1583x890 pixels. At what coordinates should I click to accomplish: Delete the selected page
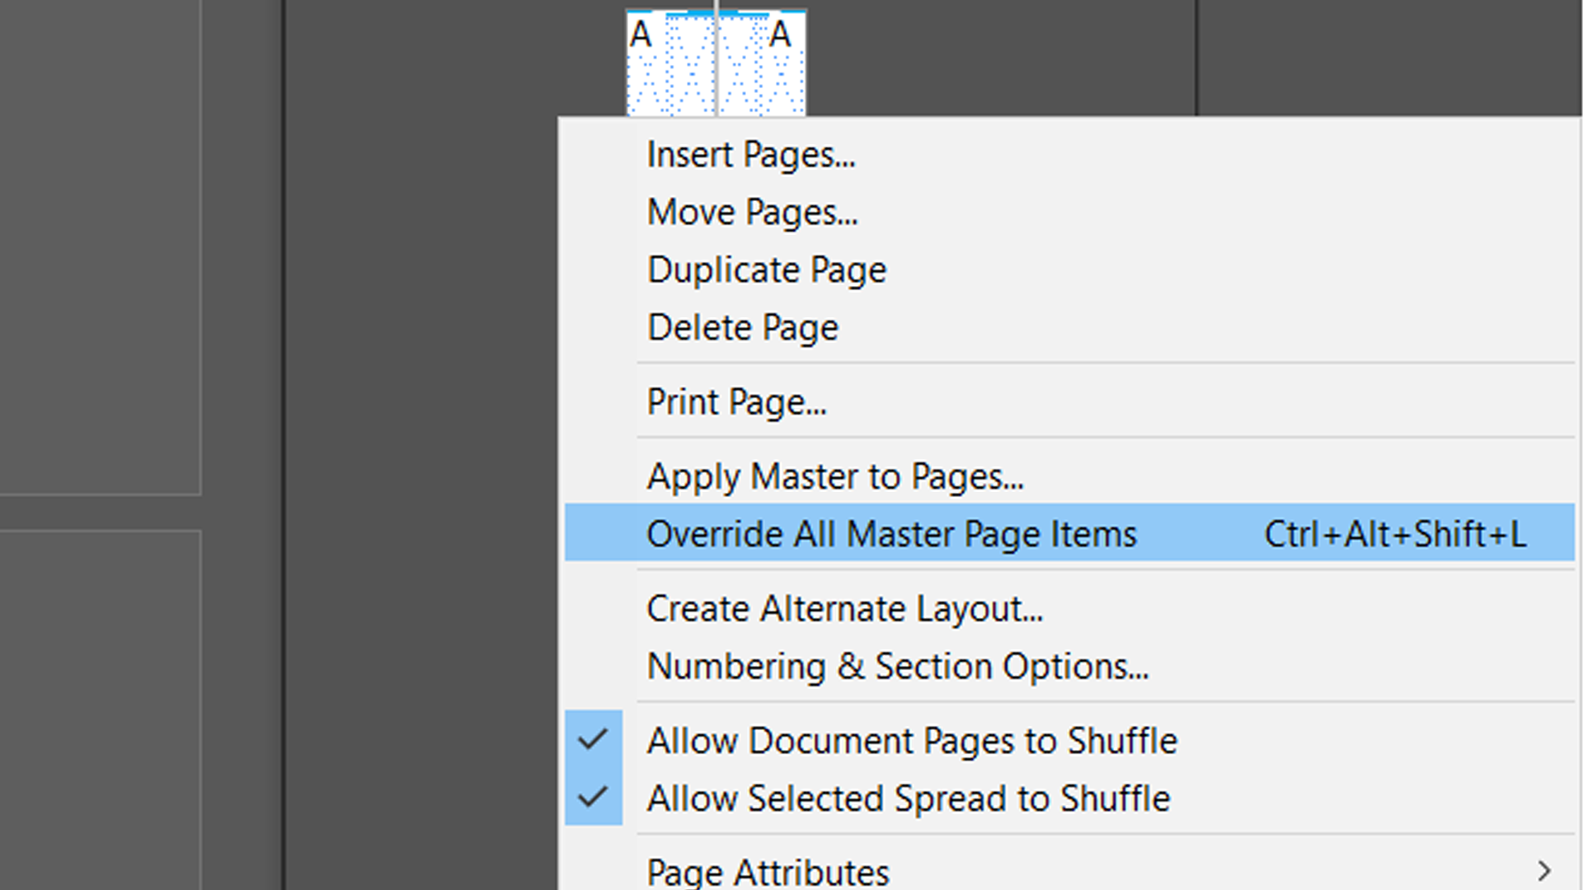coord(743,326)
